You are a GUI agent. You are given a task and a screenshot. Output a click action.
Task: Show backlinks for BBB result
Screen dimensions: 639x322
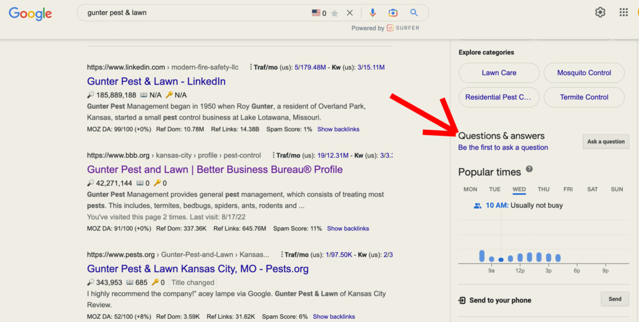[x=348, y=229]
